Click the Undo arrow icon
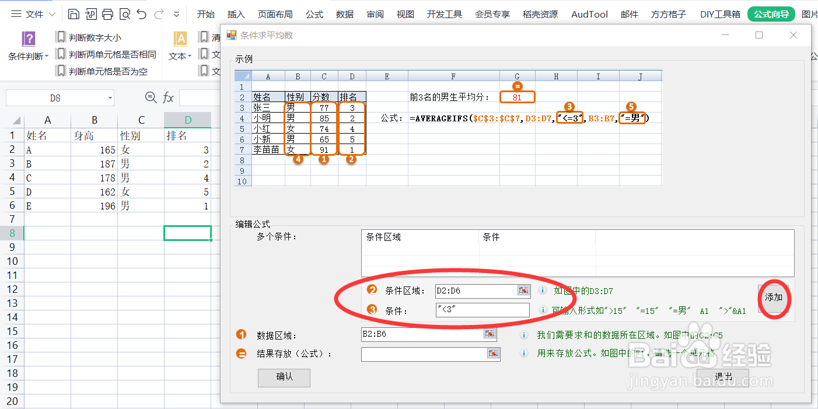 pos(142,14)
